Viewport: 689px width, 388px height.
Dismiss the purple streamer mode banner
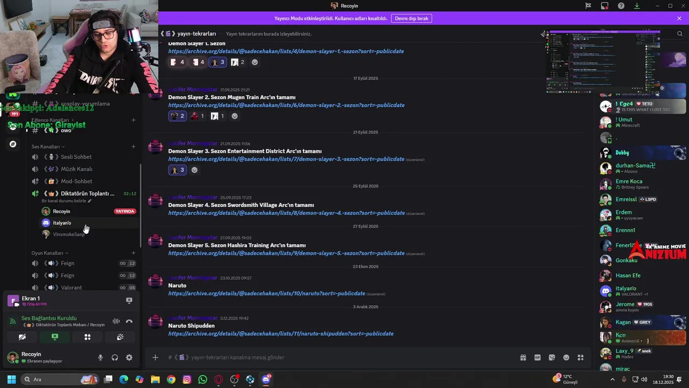point(679,18)
